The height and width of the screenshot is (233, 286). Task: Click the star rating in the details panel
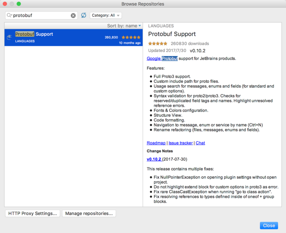pos(157,44)
